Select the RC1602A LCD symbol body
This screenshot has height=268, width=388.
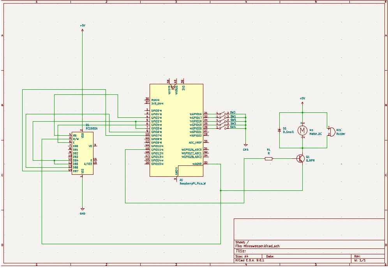pyautogui.click(x=83, y=153)
